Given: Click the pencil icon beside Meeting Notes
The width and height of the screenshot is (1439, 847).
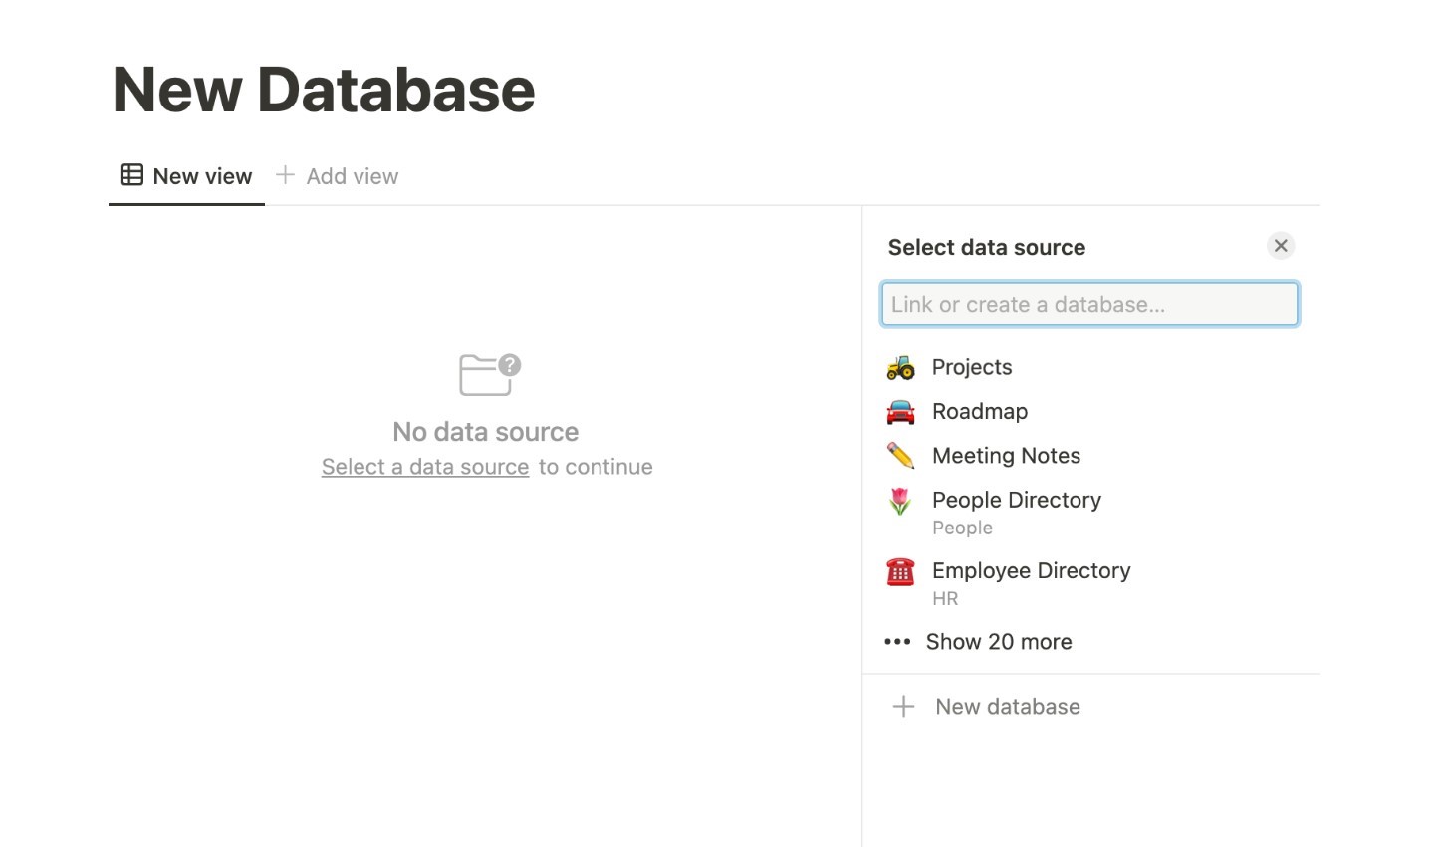Looking at the screenshot, I should [900, 456].
